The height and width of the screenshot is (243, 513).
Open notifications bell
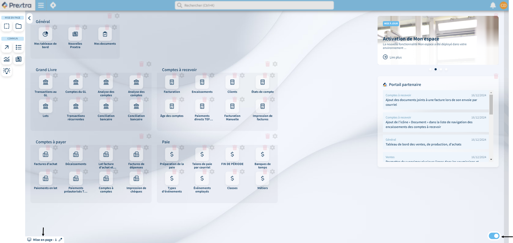coord(493,5)
